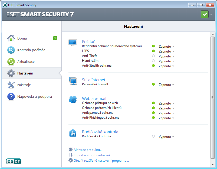Screen dimensions: 217x169
Task: Open Vypnuto dropdown for Rodičovská kontrola
Action: 166,137
